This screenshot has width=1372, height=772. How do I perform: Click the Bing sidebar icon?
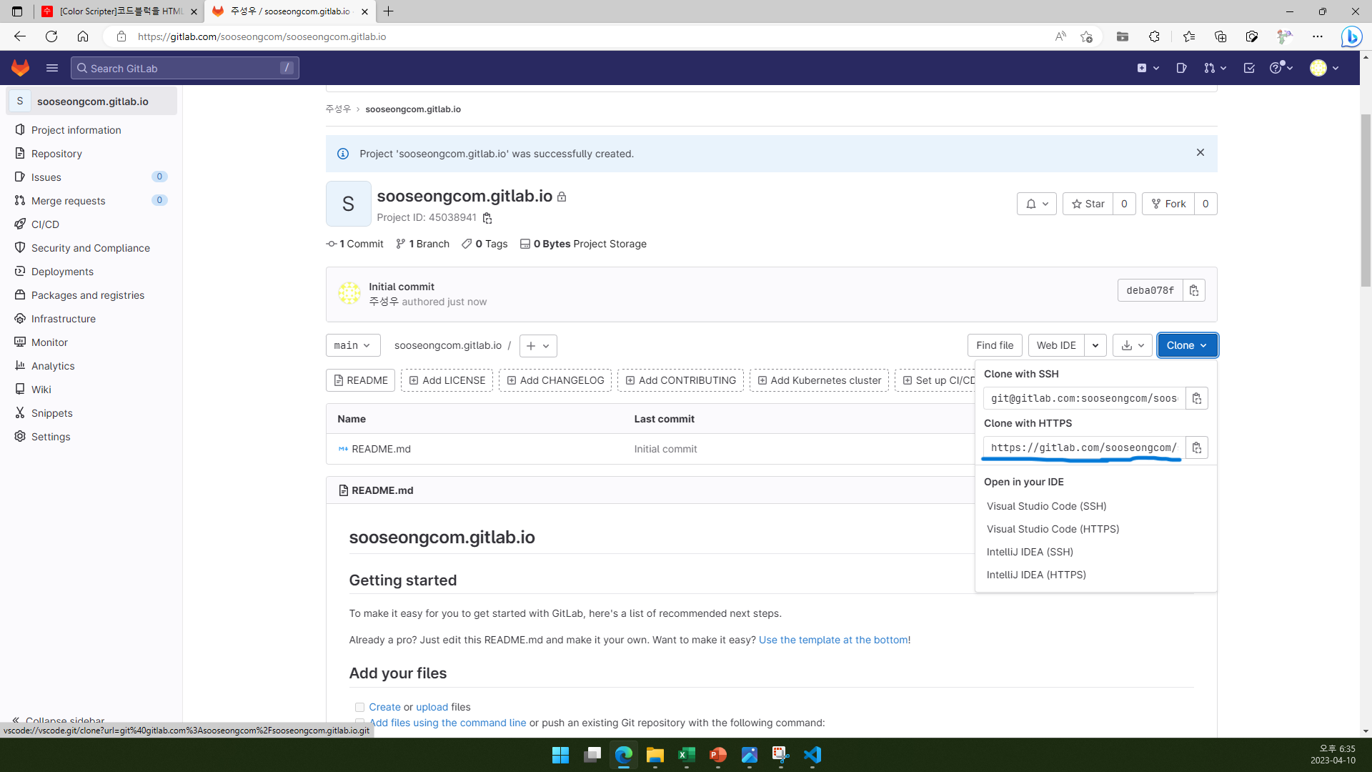(1351, 36)
